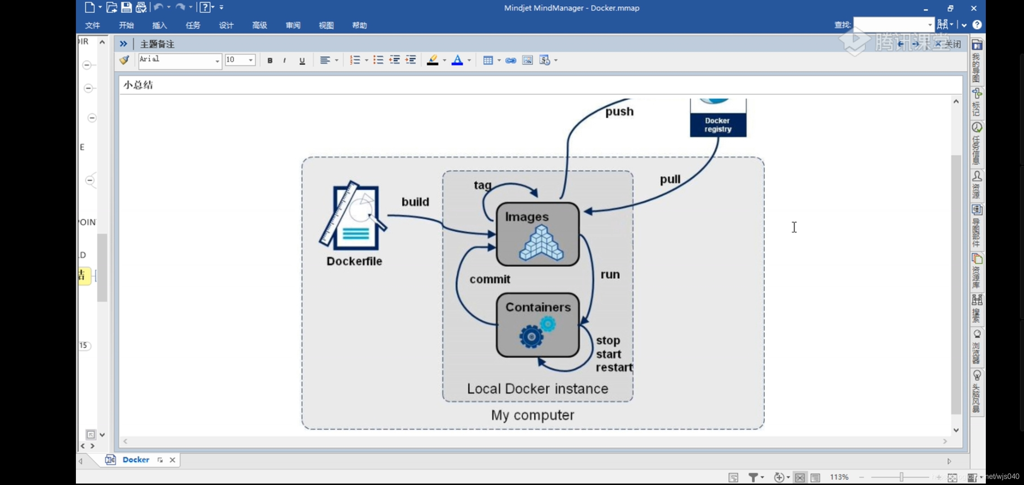The image size is (1024, 485).
Task: Switch to the 开始 ribbon tab
Action: coord(126,25)
